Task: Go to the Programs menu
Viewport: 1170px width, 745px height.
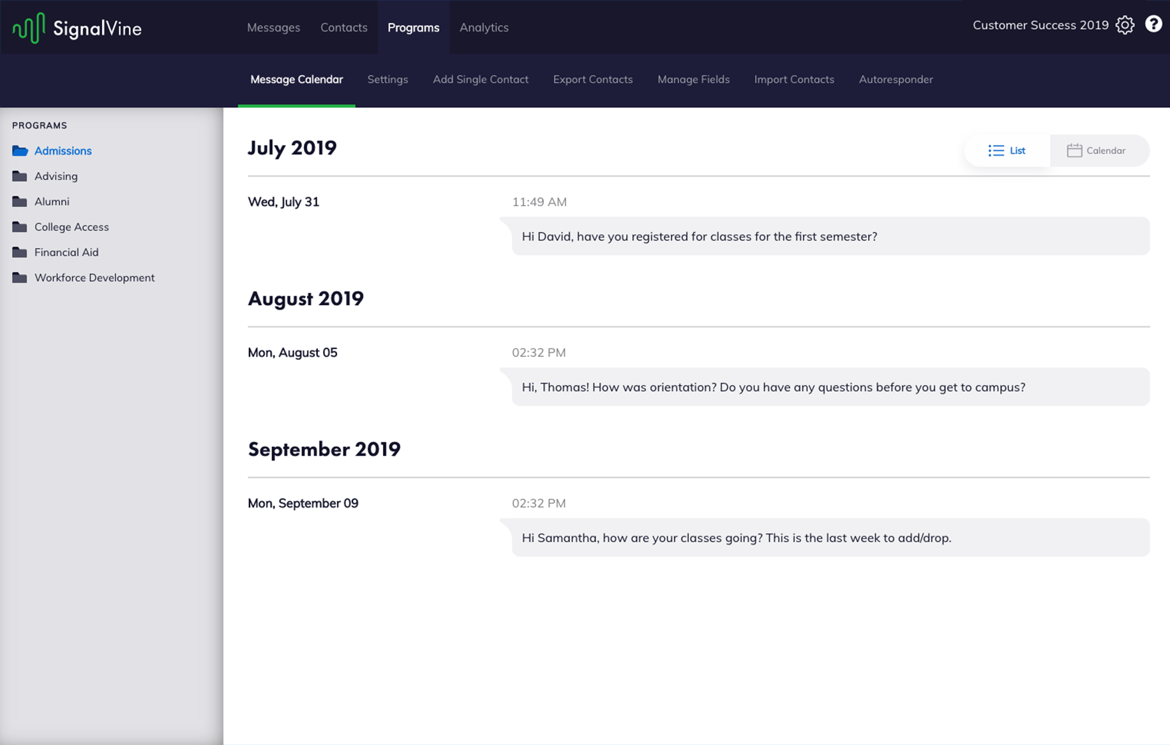Action: (x=414, y=27)
